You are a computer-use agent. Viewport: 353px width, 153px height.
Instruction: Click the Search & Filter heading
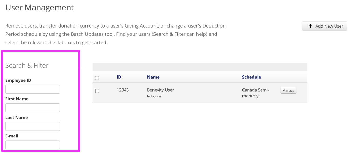(27, 65)
